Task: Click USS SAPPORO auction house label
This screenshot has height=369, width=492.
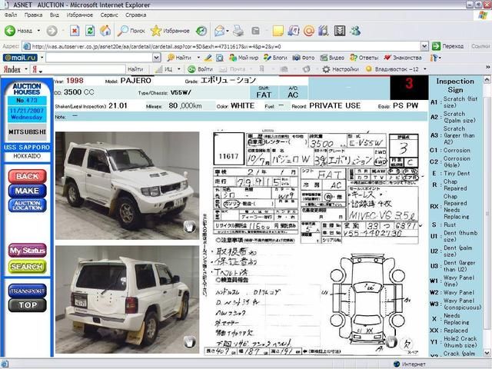Action: click(x=27, y=148)
